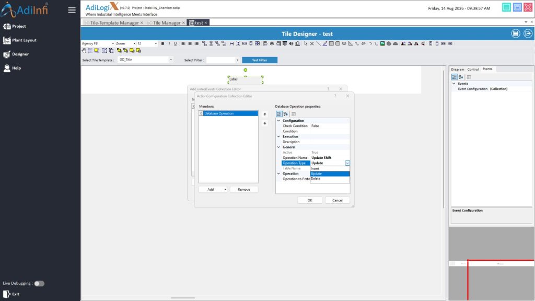This screenshot has height=301, width=535.
Task: Click the export arrow icon beside save
Action: [528, 33]
